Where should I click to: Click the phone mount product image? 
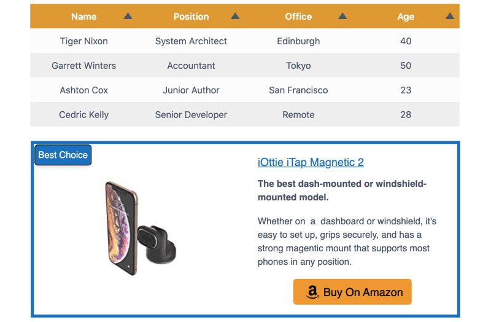click(x=140, y=228)
